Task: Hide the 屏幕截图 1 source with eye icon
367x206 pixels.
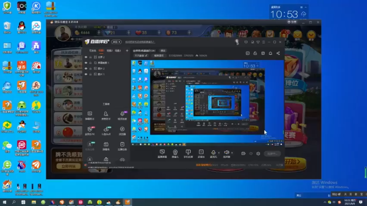Action: (x=86, y=63)
